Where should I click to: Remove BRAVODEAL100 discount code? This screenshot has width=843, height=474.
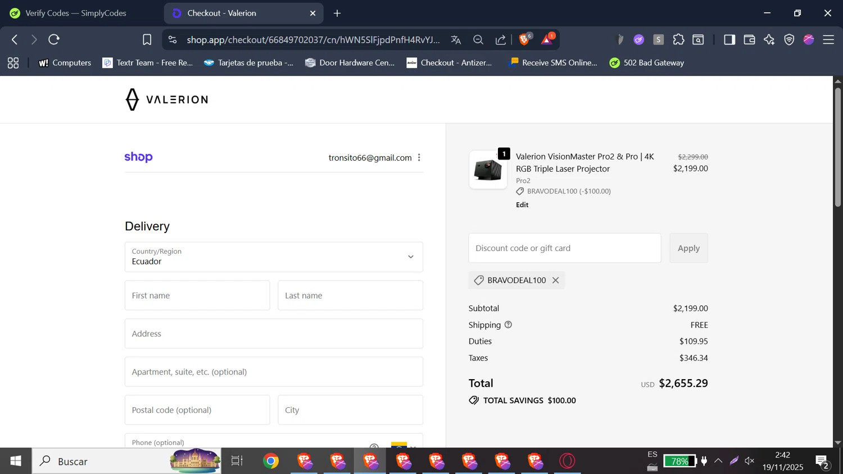coord(555,280)
